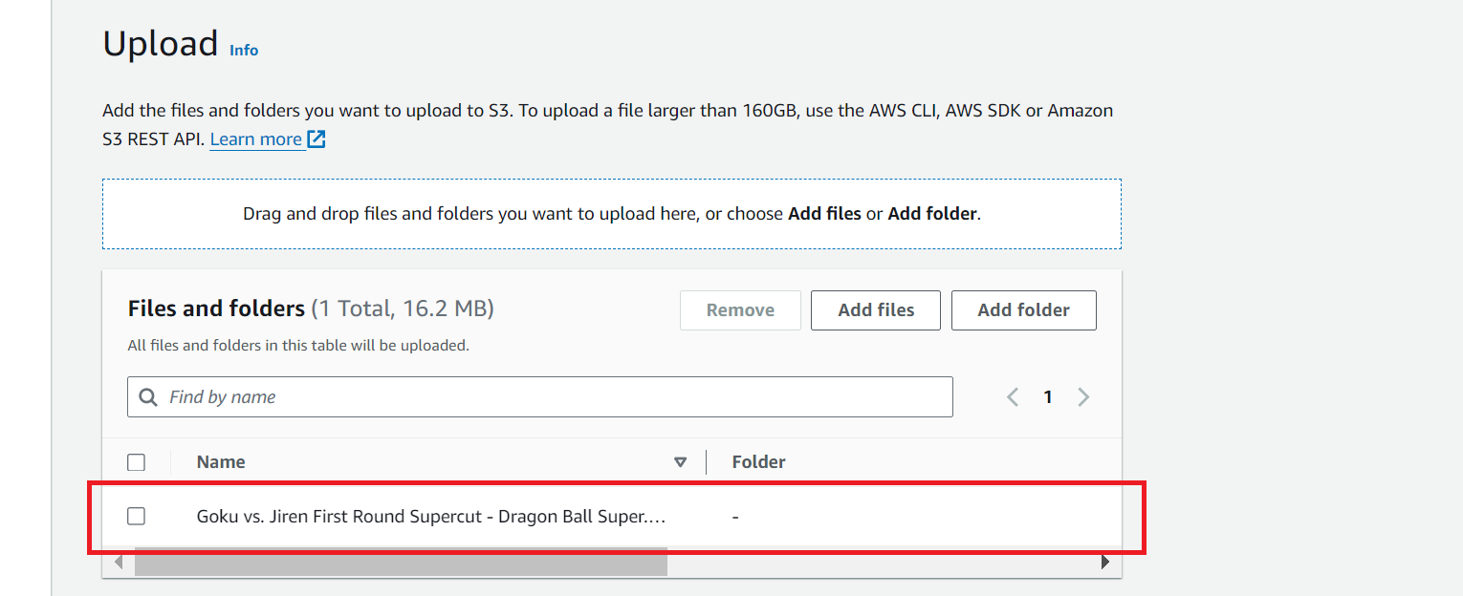The image size is (1463, 596).
Task: Click the horizontal scrollbar thumb
Action: click(x=401, y=563)
